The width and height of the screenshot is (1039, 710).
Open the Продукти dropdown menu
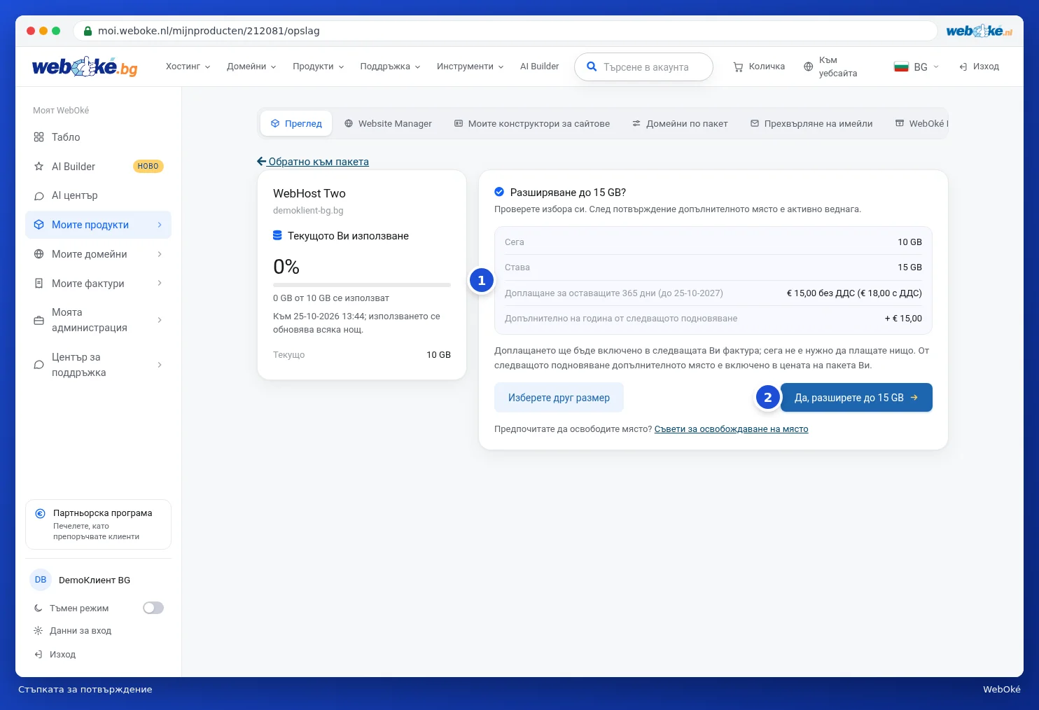[x=319, y=67]
